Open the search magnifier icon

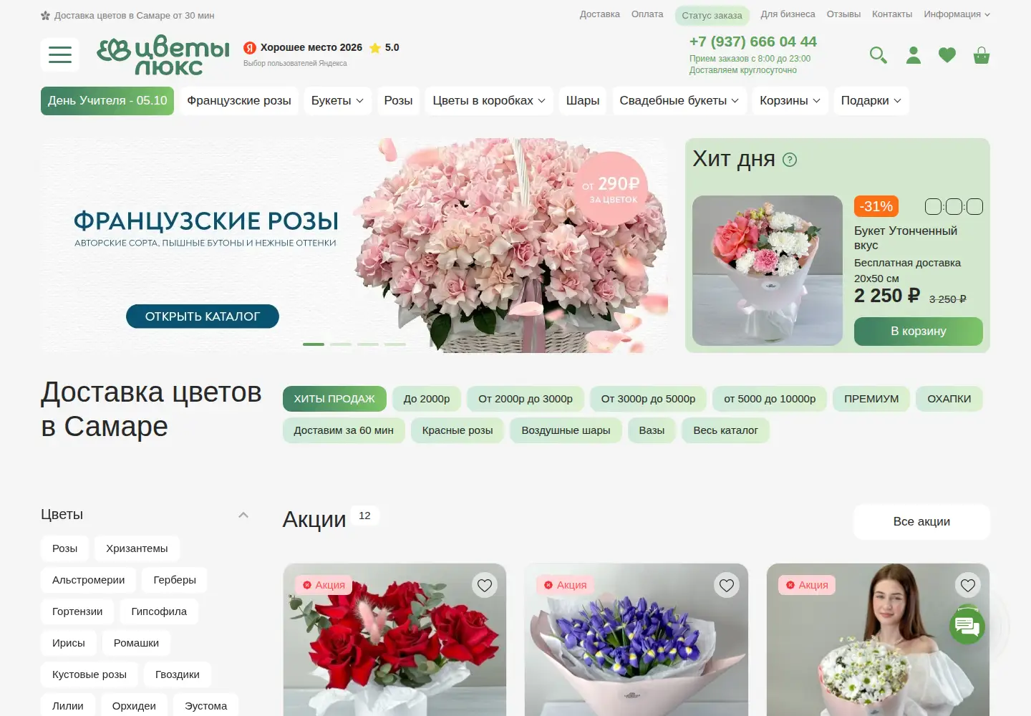click(x=878, y=55)
